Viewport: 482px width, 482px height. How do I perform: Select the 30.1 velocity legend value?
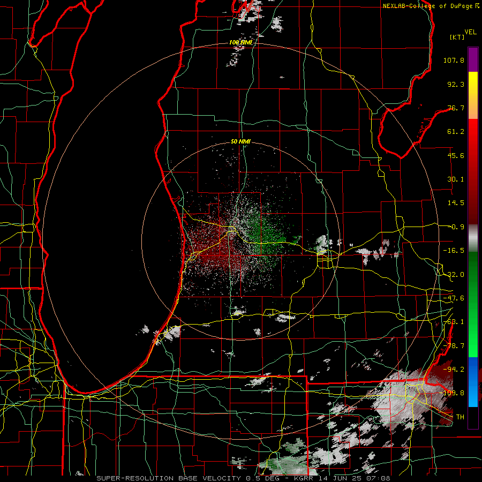click(456, 179)
